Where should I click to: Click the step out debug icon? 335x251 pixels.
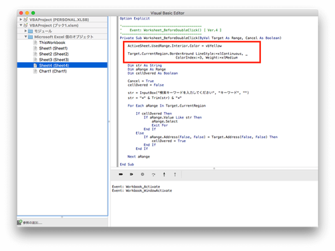coord(175,174)
